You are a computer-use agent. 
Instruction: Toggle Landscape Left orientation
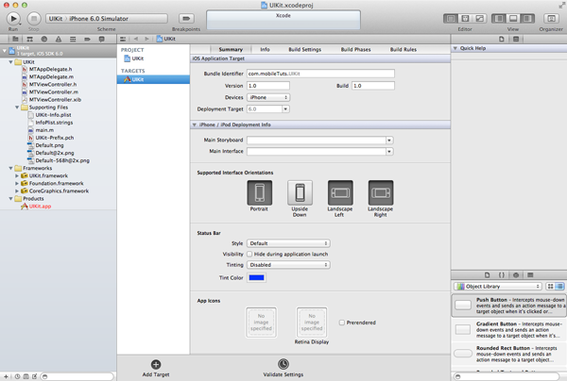340,192
